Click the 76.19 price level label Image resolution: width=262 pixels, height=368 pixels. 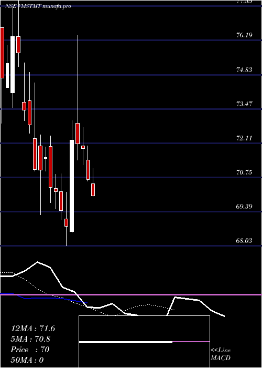click(x=244, y=35)
